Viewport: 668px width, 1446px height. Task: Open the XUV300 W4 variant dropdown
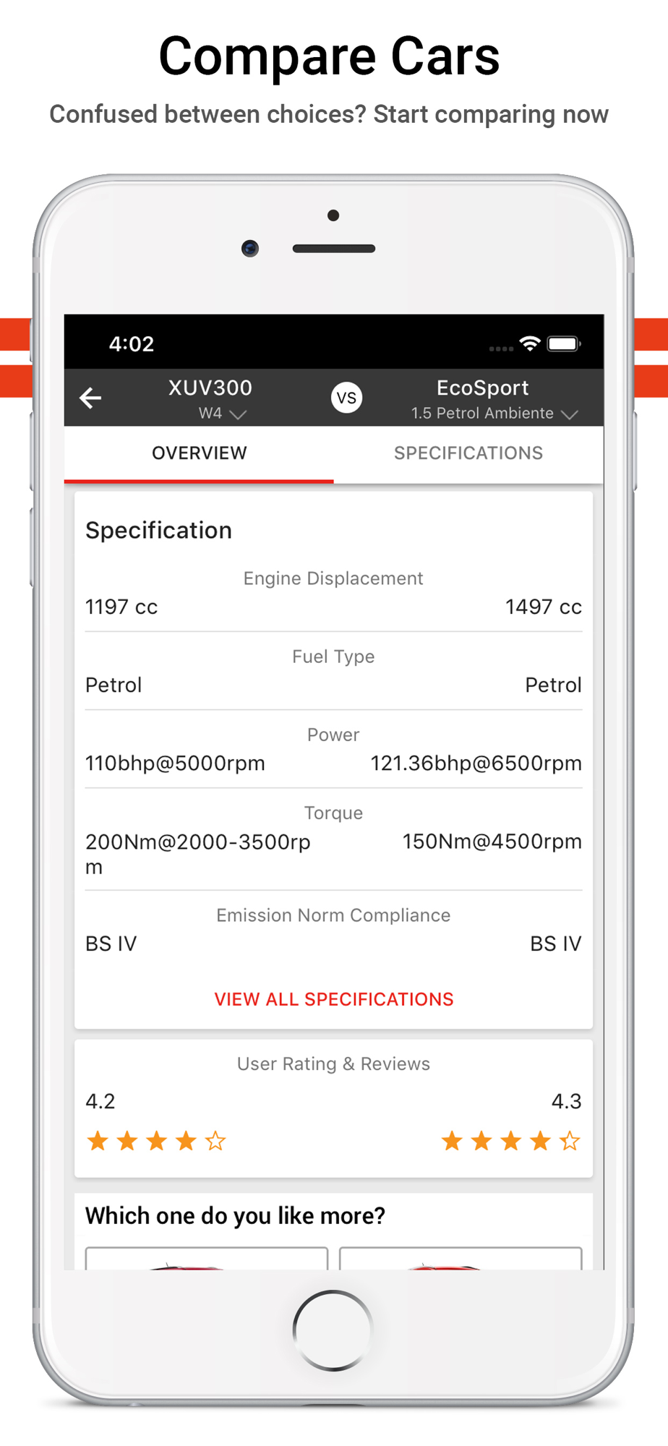tap(223, 414)
